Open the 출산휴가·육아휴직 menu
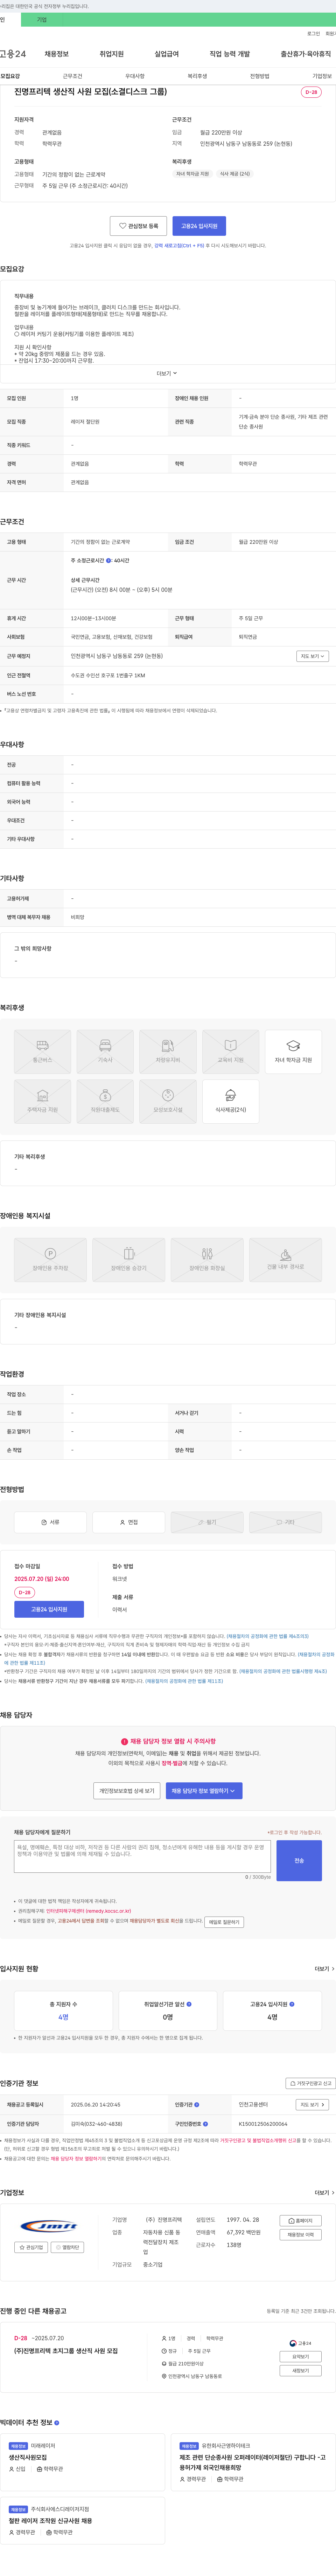This screenshot has width=336, height=2576. tap(306, 54)
